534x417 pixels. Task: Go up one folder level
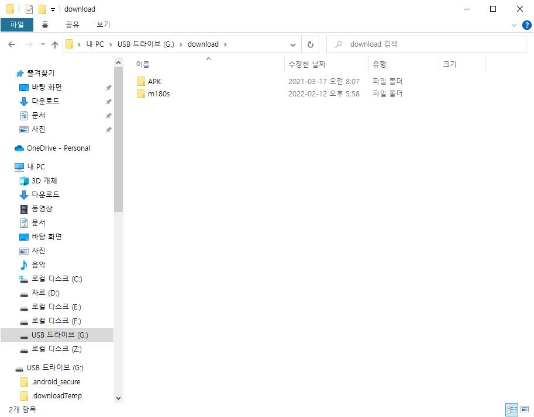pos(55,44)
